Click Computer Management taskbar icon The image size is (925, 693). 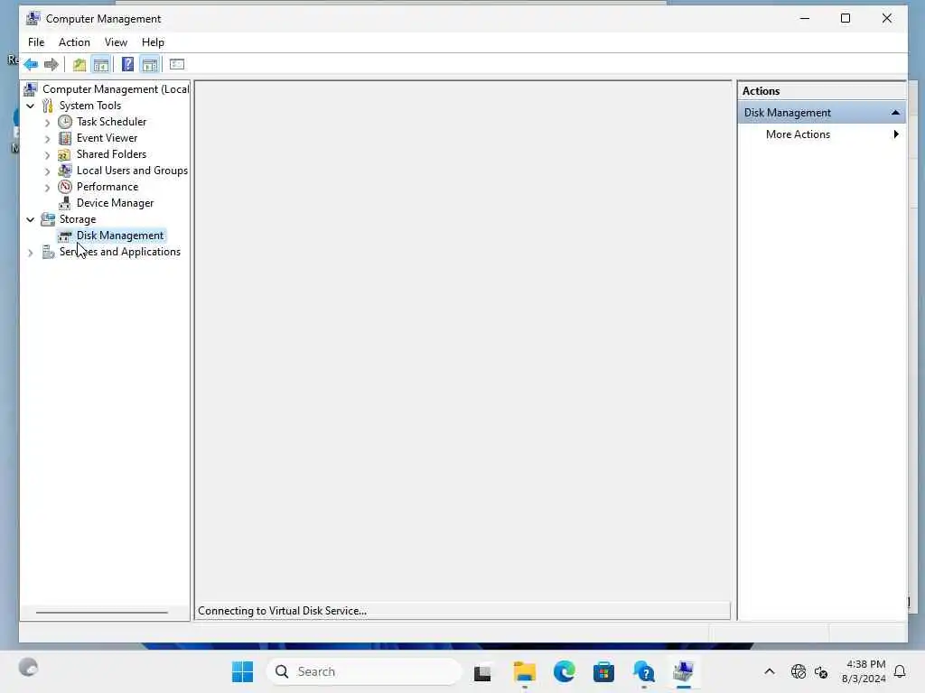click(x=683, y=671)
